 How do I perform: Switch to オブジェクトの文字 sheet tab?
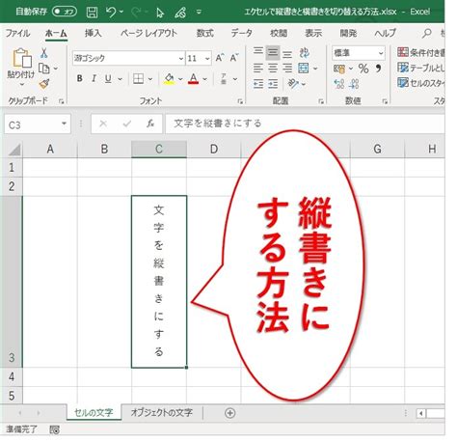(162, 413)
